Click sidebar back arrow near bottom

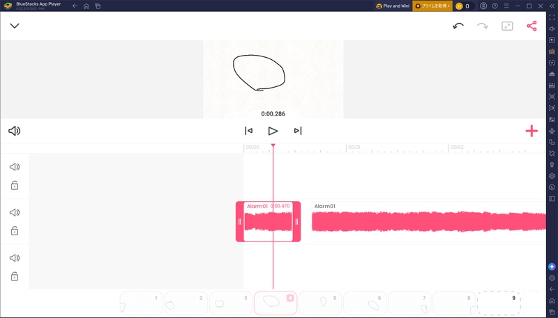pyautogui.click(x=552, y=289)
